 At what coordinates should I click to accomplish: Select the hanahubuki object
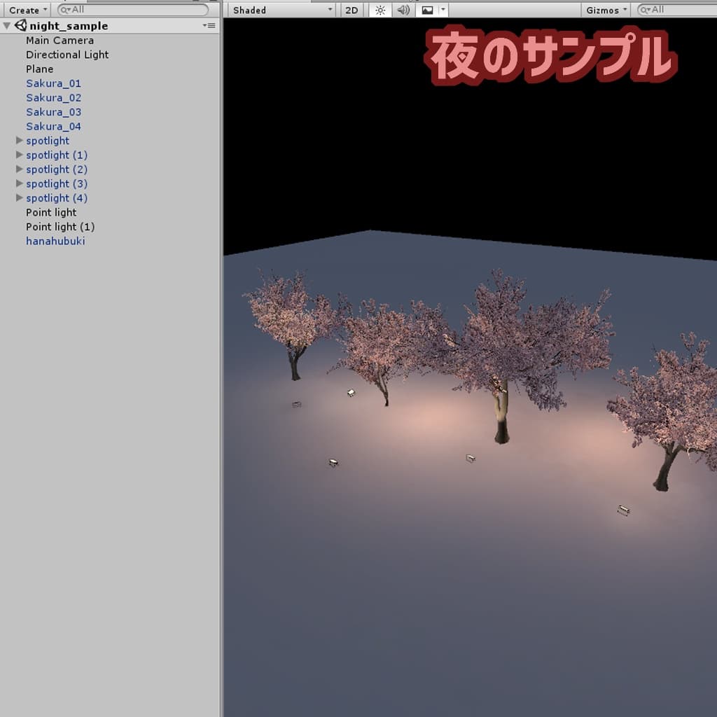55,241
